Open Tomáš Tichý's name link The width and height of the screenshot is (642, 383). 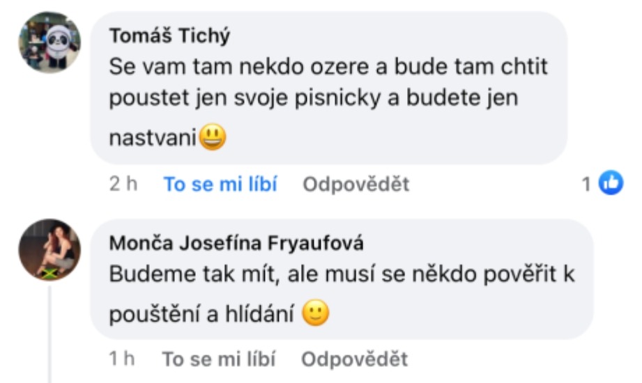point(169,36)
